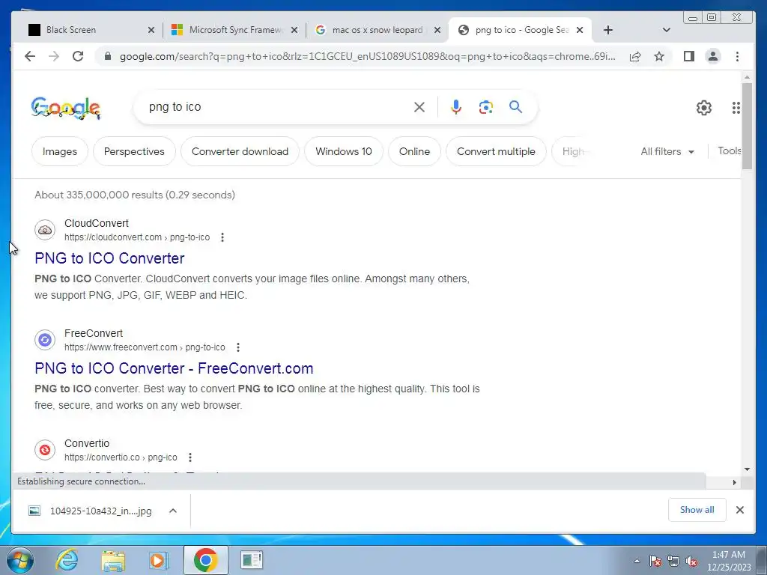Click the FreeConvert site favicon
The height and width of the screenshot is (575, 767).
45,340
